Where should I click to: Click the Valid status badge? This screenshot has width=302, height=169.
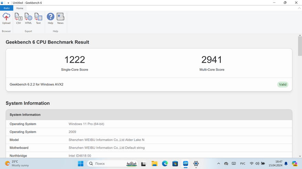[283, 84]
